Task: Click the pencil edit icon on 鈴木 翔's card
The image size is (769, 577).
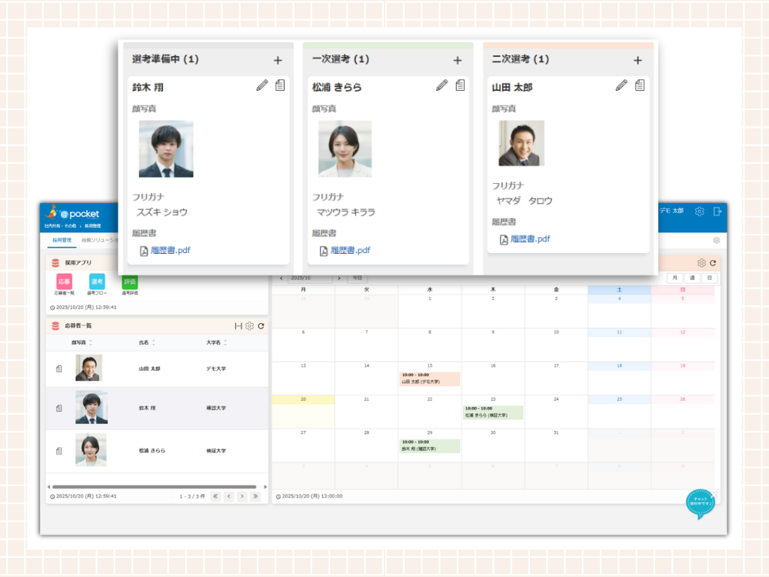Action: click(262, 85)
